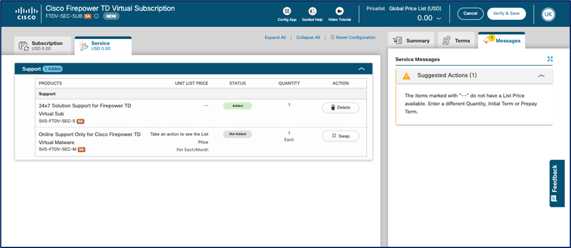Select the Messages tab

click(502, 41)
